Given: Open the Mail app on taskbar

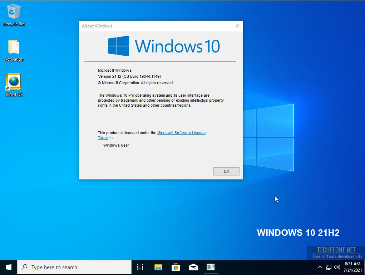Looking at the screenshot, I should tap(193, 268).
